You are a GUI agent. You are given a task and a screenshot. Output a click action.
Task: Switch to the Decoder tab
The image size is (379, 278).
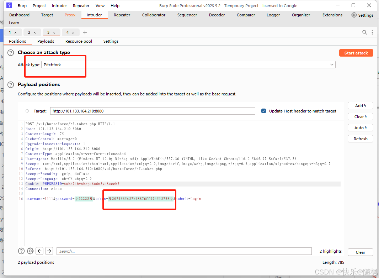[x=217, y=15]
